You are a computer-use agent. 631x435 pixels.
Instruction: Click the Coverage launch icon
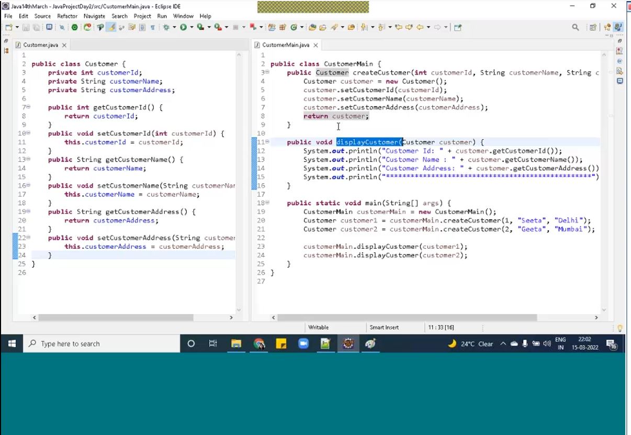pyautogui.click(x=200, y=27)
